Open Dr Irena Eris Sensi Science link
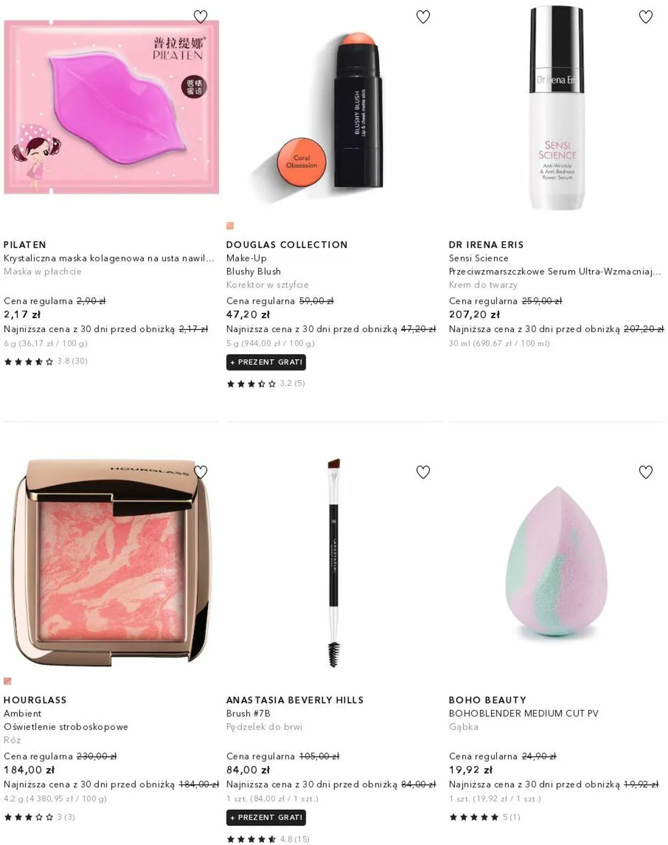The width and height of the screenshot is (668, 845). pyautogui.click(x=478, y=258)
